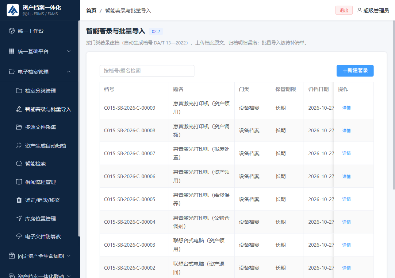Click the 资产生成自动归档 loading icon
Viewport: 395px width, 278px height.
pos(19,145)
